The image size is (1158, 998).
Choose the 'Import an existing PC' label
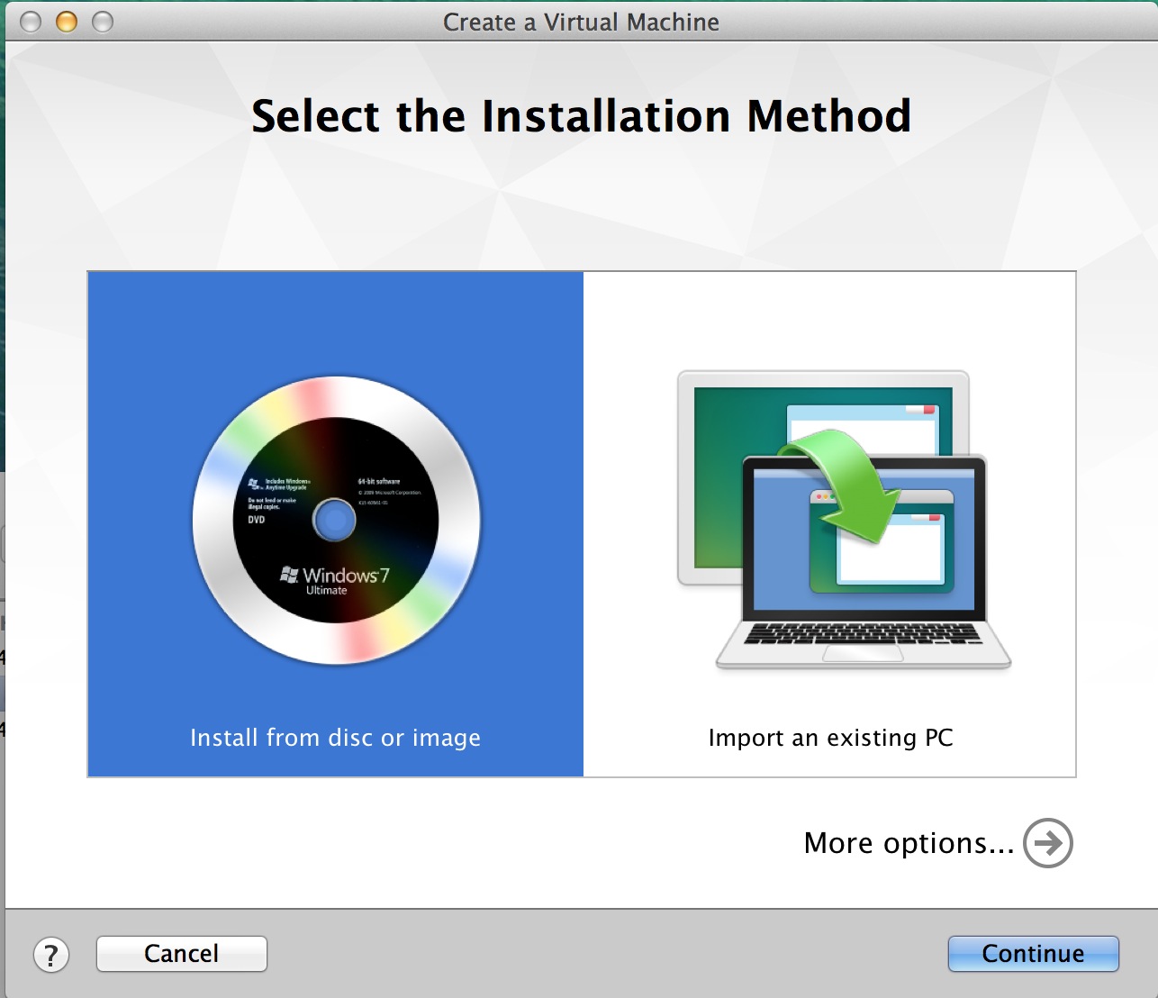pos(830,738)
